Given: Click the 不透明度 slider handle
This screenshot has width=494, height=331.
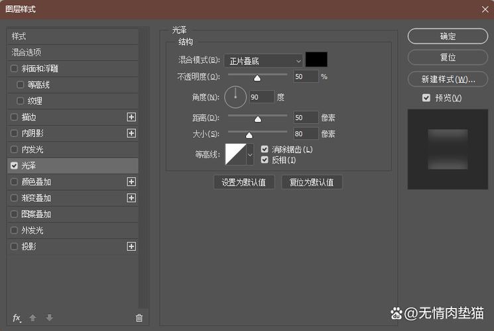Looking at the screenshot, I should (257, 77).
